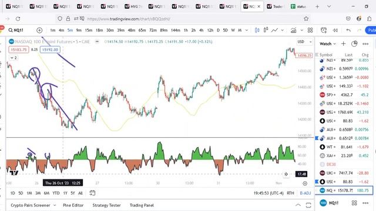The height and width of the screenshot is (211, 376).
Task: Select the 4362.7 row in watchlist
Action: tap(344, 95)
